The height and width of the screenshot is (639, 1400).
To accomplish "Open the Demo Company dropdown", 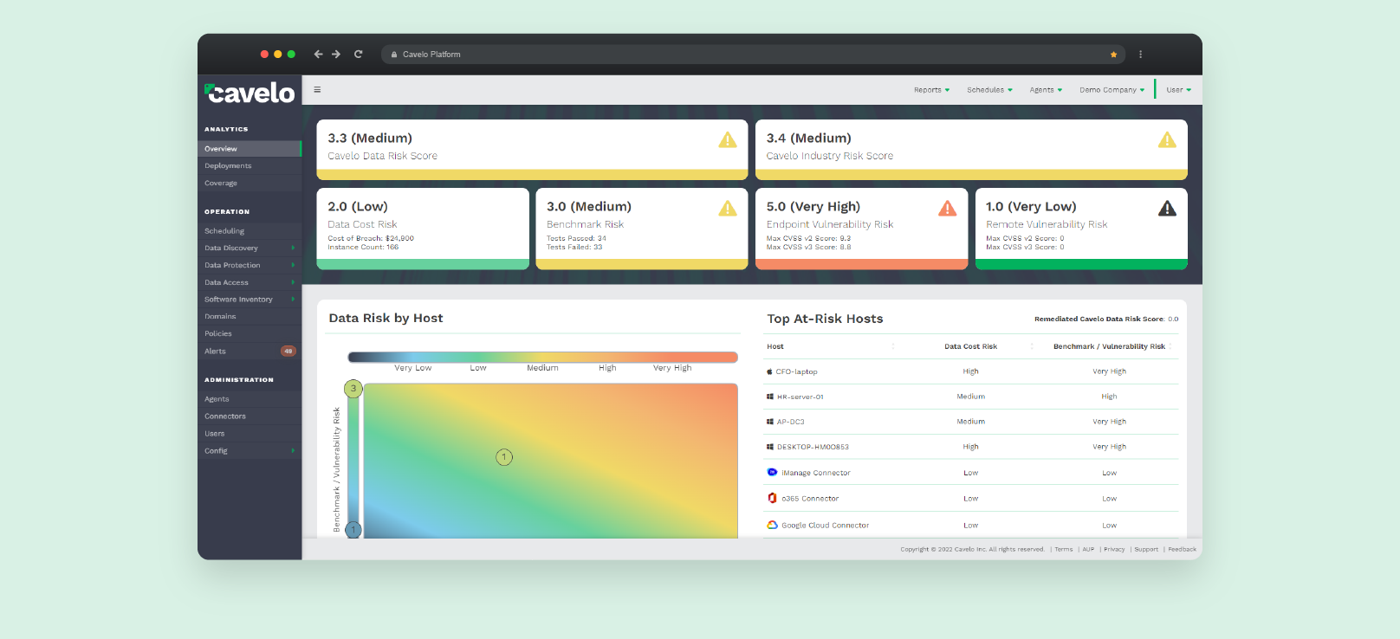I will pos(1112,90).
